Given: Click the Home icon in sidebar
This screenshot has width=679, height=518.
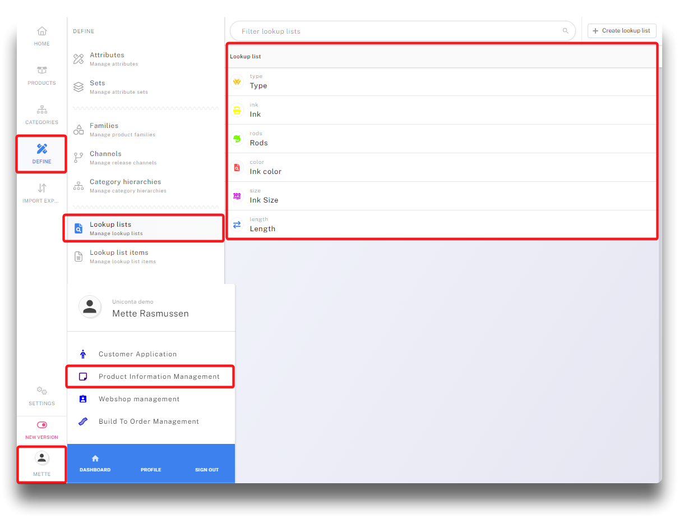Looking at the screenshot, I should [41, 31].
